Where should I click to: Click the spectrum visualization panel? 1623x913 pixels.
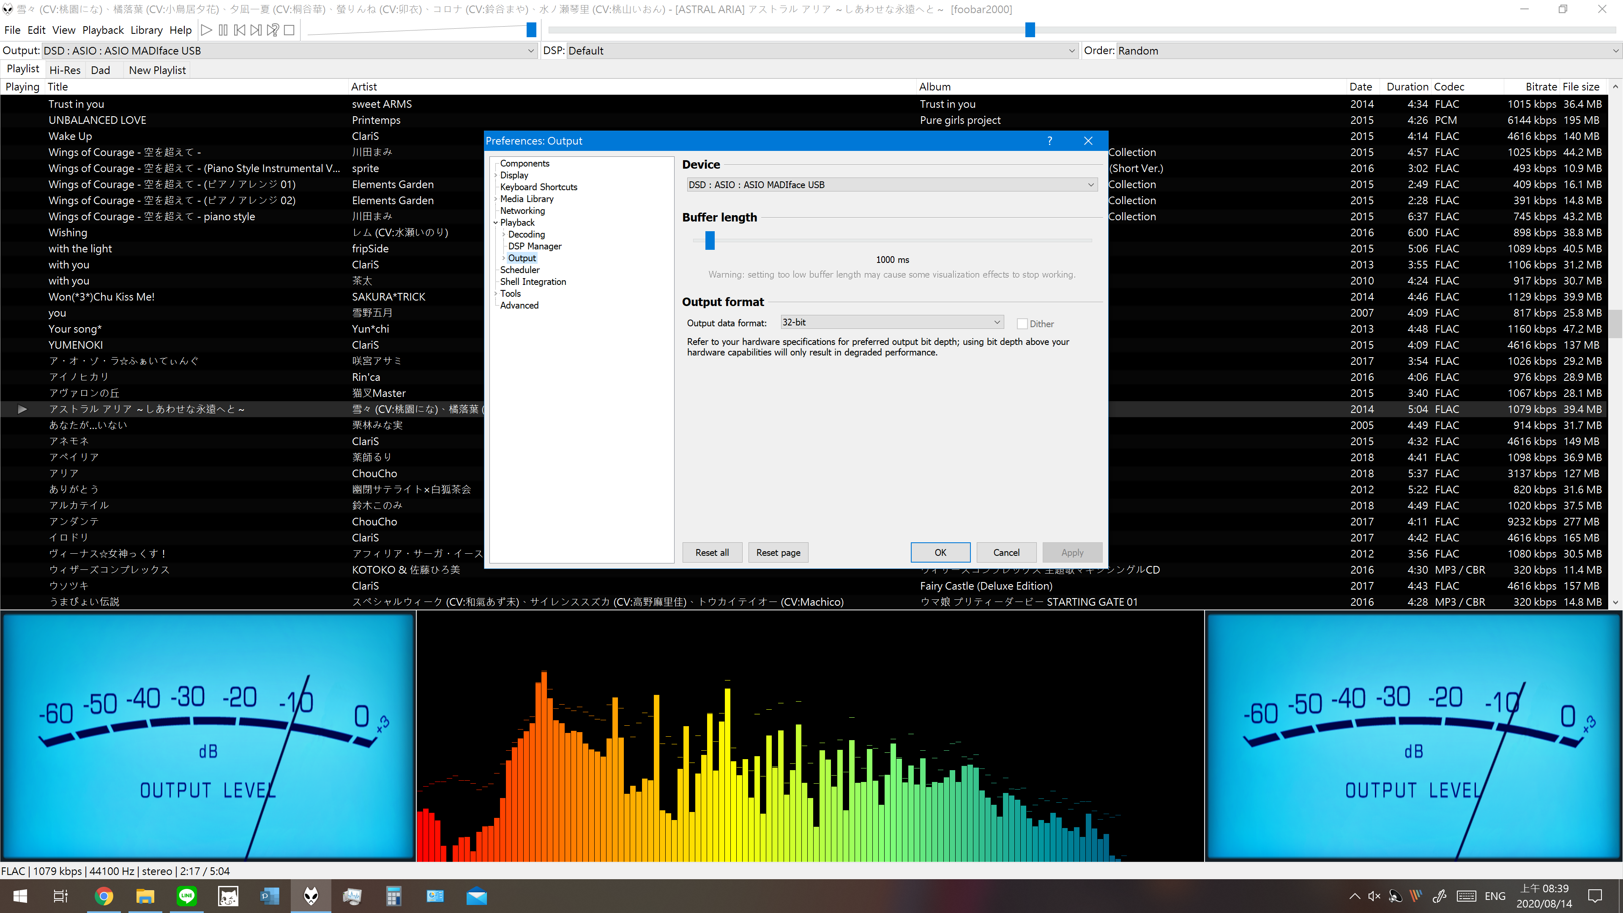(810, 736)
